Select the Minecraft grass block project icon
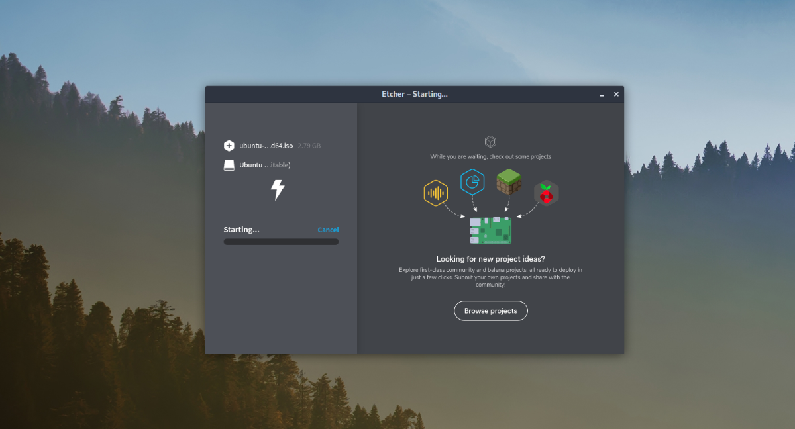 click(x=509, y=182)
